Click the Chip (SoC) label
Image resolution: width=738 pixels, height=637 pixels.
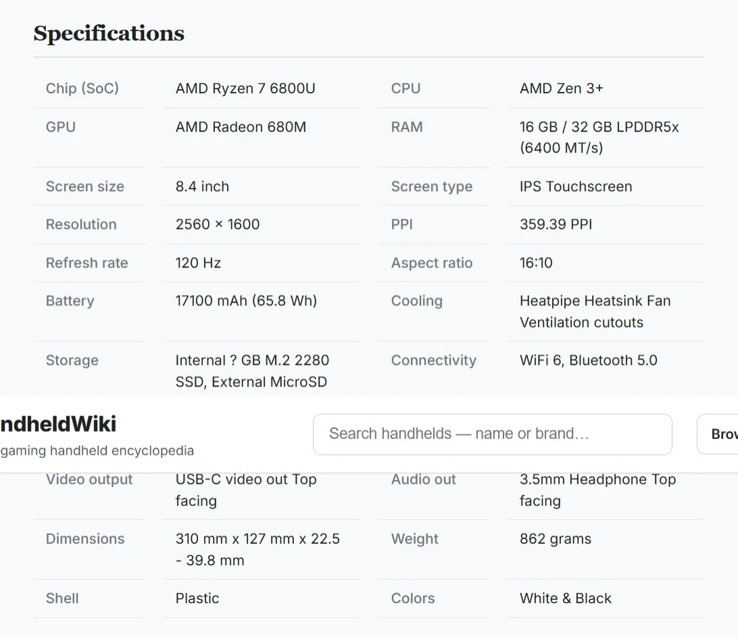[x=82, y=88]
